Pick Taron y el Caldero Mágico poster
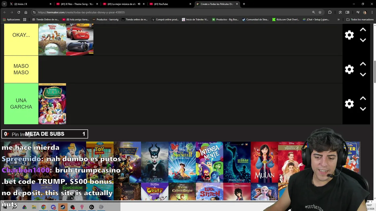376x211 pixels. (182, 192)
